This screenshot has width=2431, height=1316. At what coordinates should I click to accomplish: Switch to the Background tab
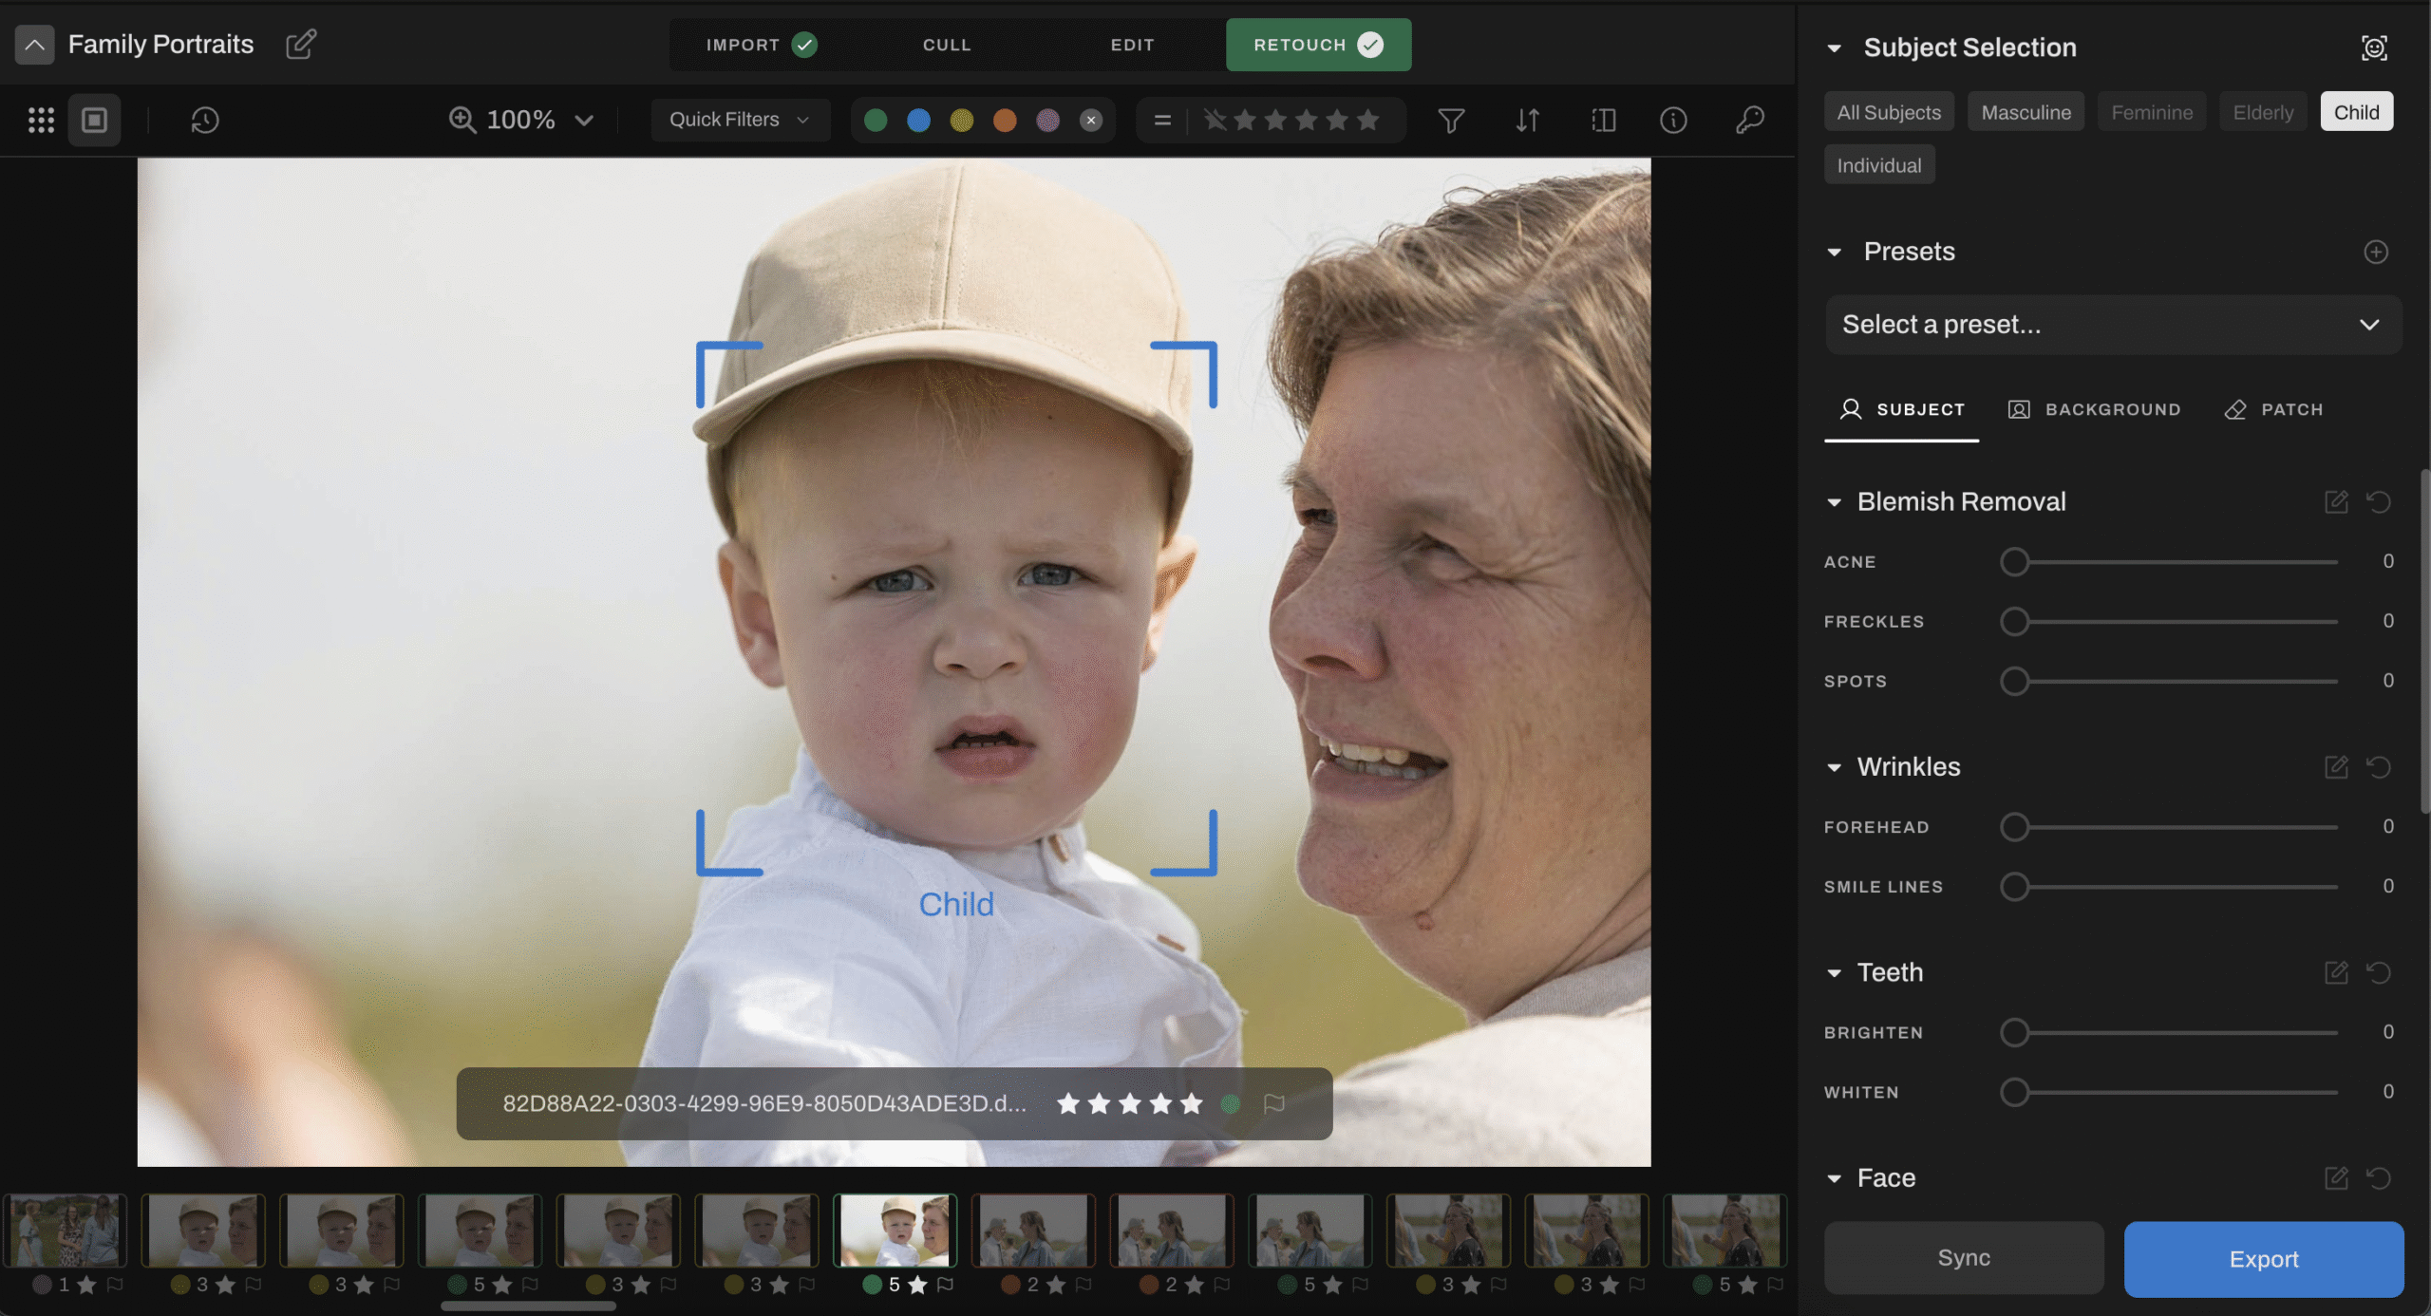(2095, 409)
